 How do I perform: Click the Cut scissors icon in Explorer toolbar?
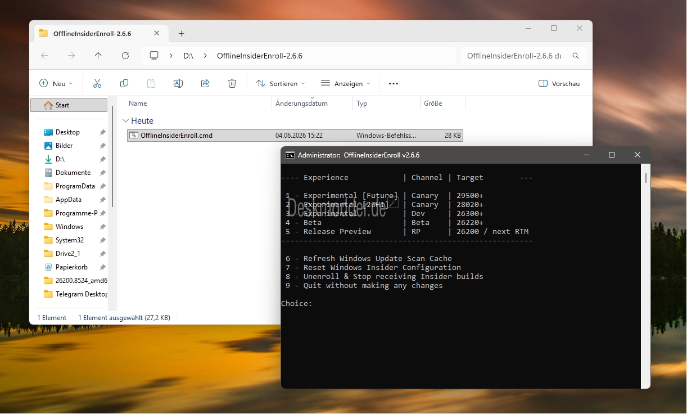[97, 83]
